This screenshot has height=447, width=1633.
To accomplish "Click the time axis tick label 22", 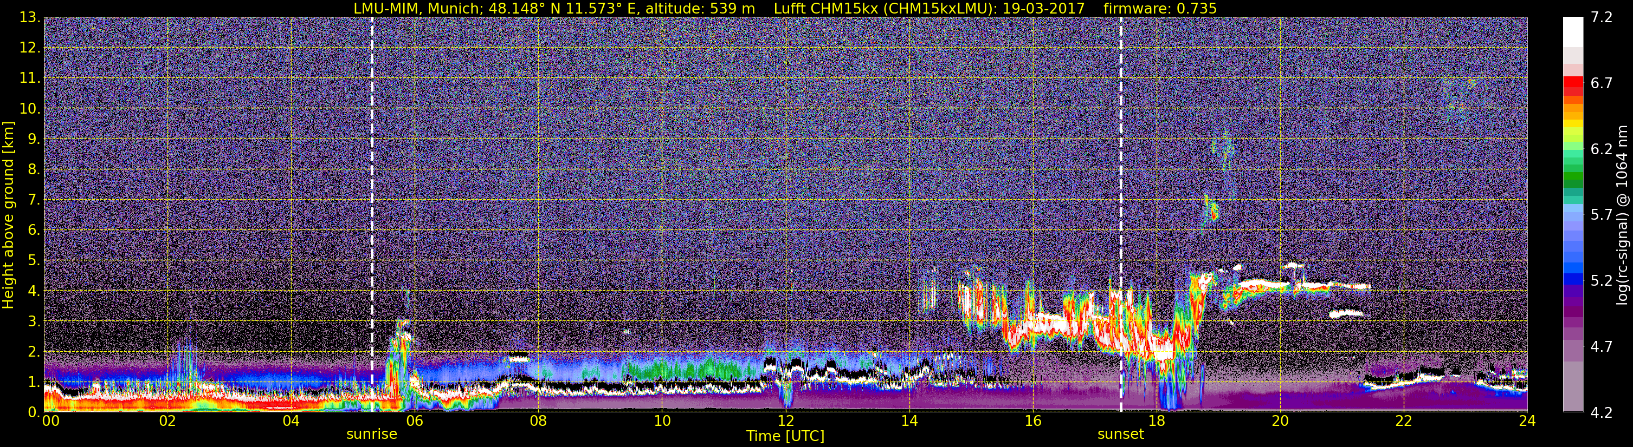I will pos(1404,421).
